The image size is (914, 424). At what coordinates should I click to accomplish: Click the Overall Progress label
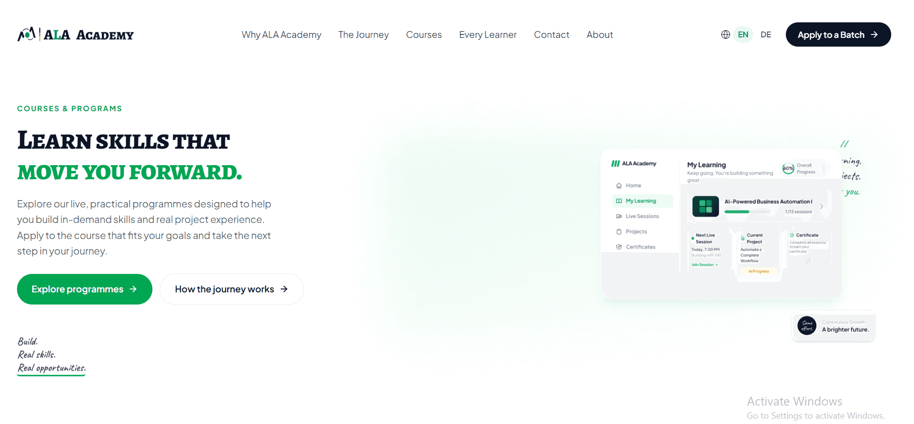click(806, 169)
